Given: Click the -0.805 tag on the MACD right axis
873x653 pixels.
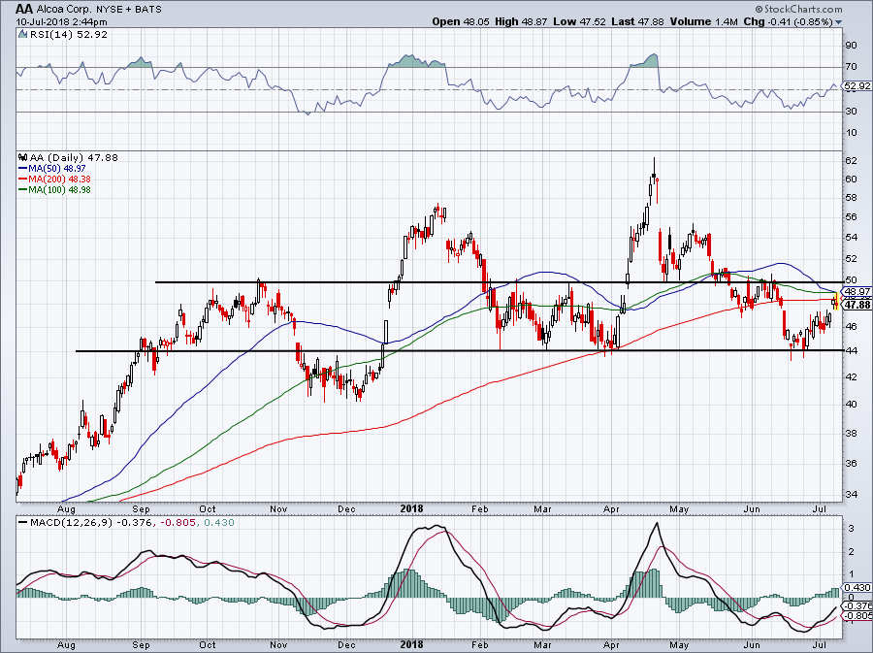Looking at the screenshot, I should [857, 616].
